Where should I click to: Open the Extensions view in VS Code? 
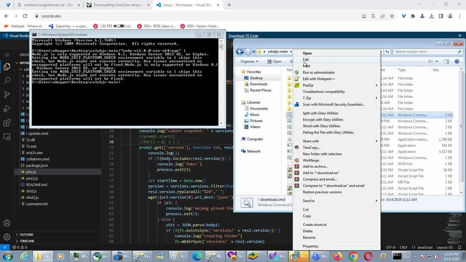7,123
